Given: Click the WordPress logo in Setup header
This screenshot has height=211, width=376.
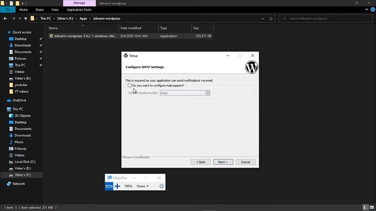Looking at the screenshot, I should click(251, 67).
